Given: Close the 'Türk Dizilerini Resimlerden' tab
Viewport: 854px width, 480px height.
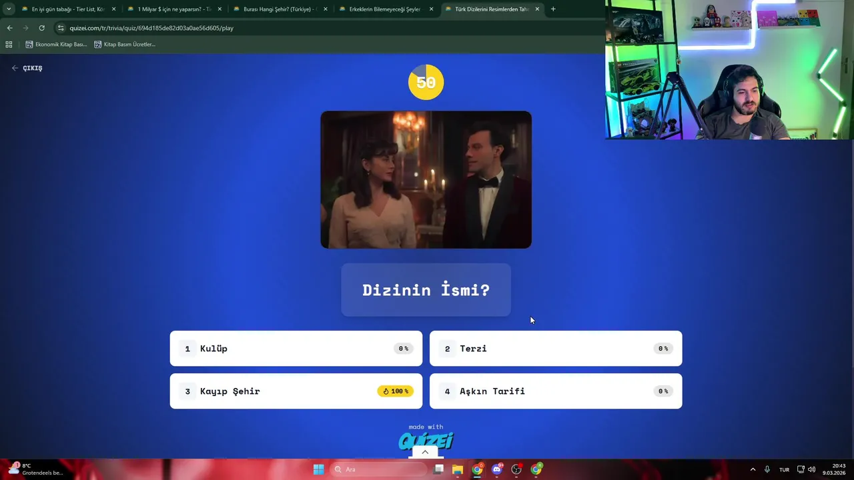Looking at the screenshot, I should (537, 9).
